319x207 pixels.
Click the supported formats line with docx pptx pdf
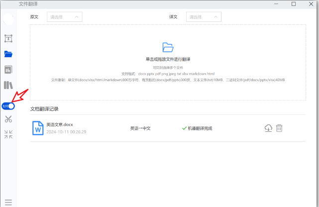[168, 74]
